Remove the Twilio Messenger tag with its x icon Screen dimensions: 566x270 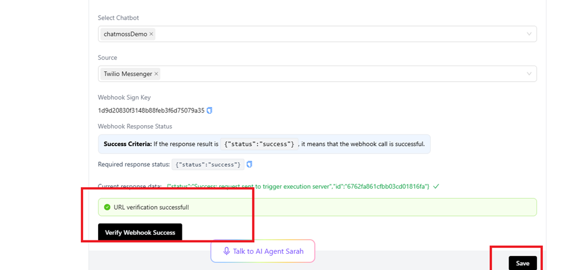[156, 74]
